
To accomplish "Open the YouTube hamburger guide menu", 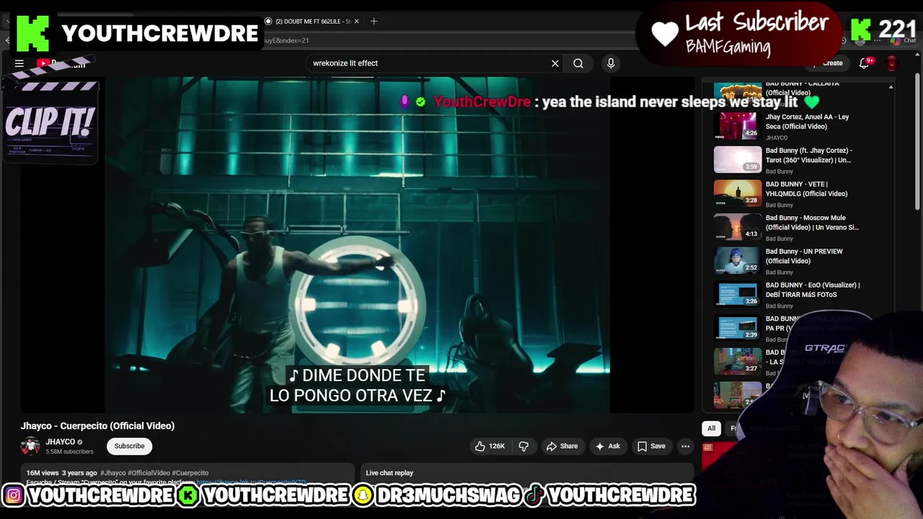I will 19,63.
